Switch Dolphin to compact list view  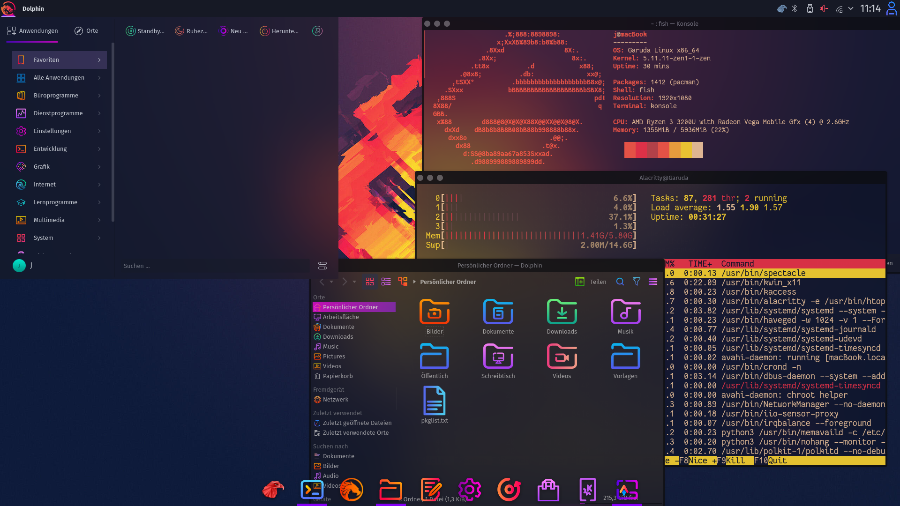(386, 282)
